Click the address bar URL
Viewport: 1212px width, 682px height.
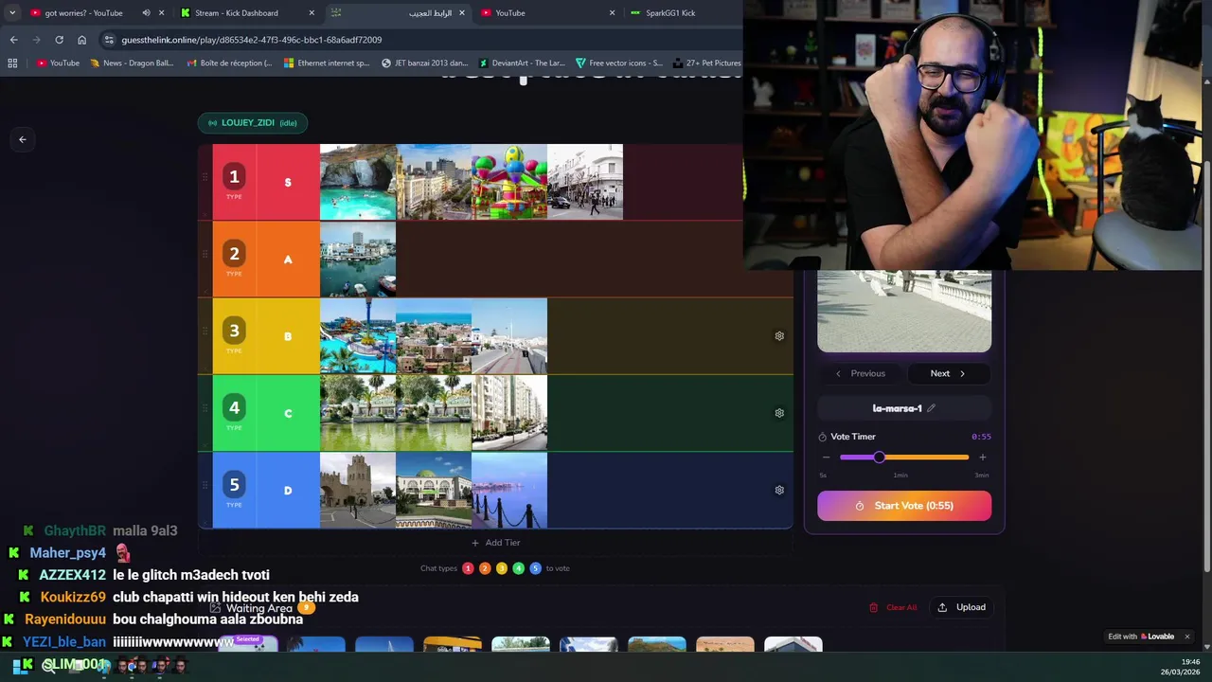(252, 40)
